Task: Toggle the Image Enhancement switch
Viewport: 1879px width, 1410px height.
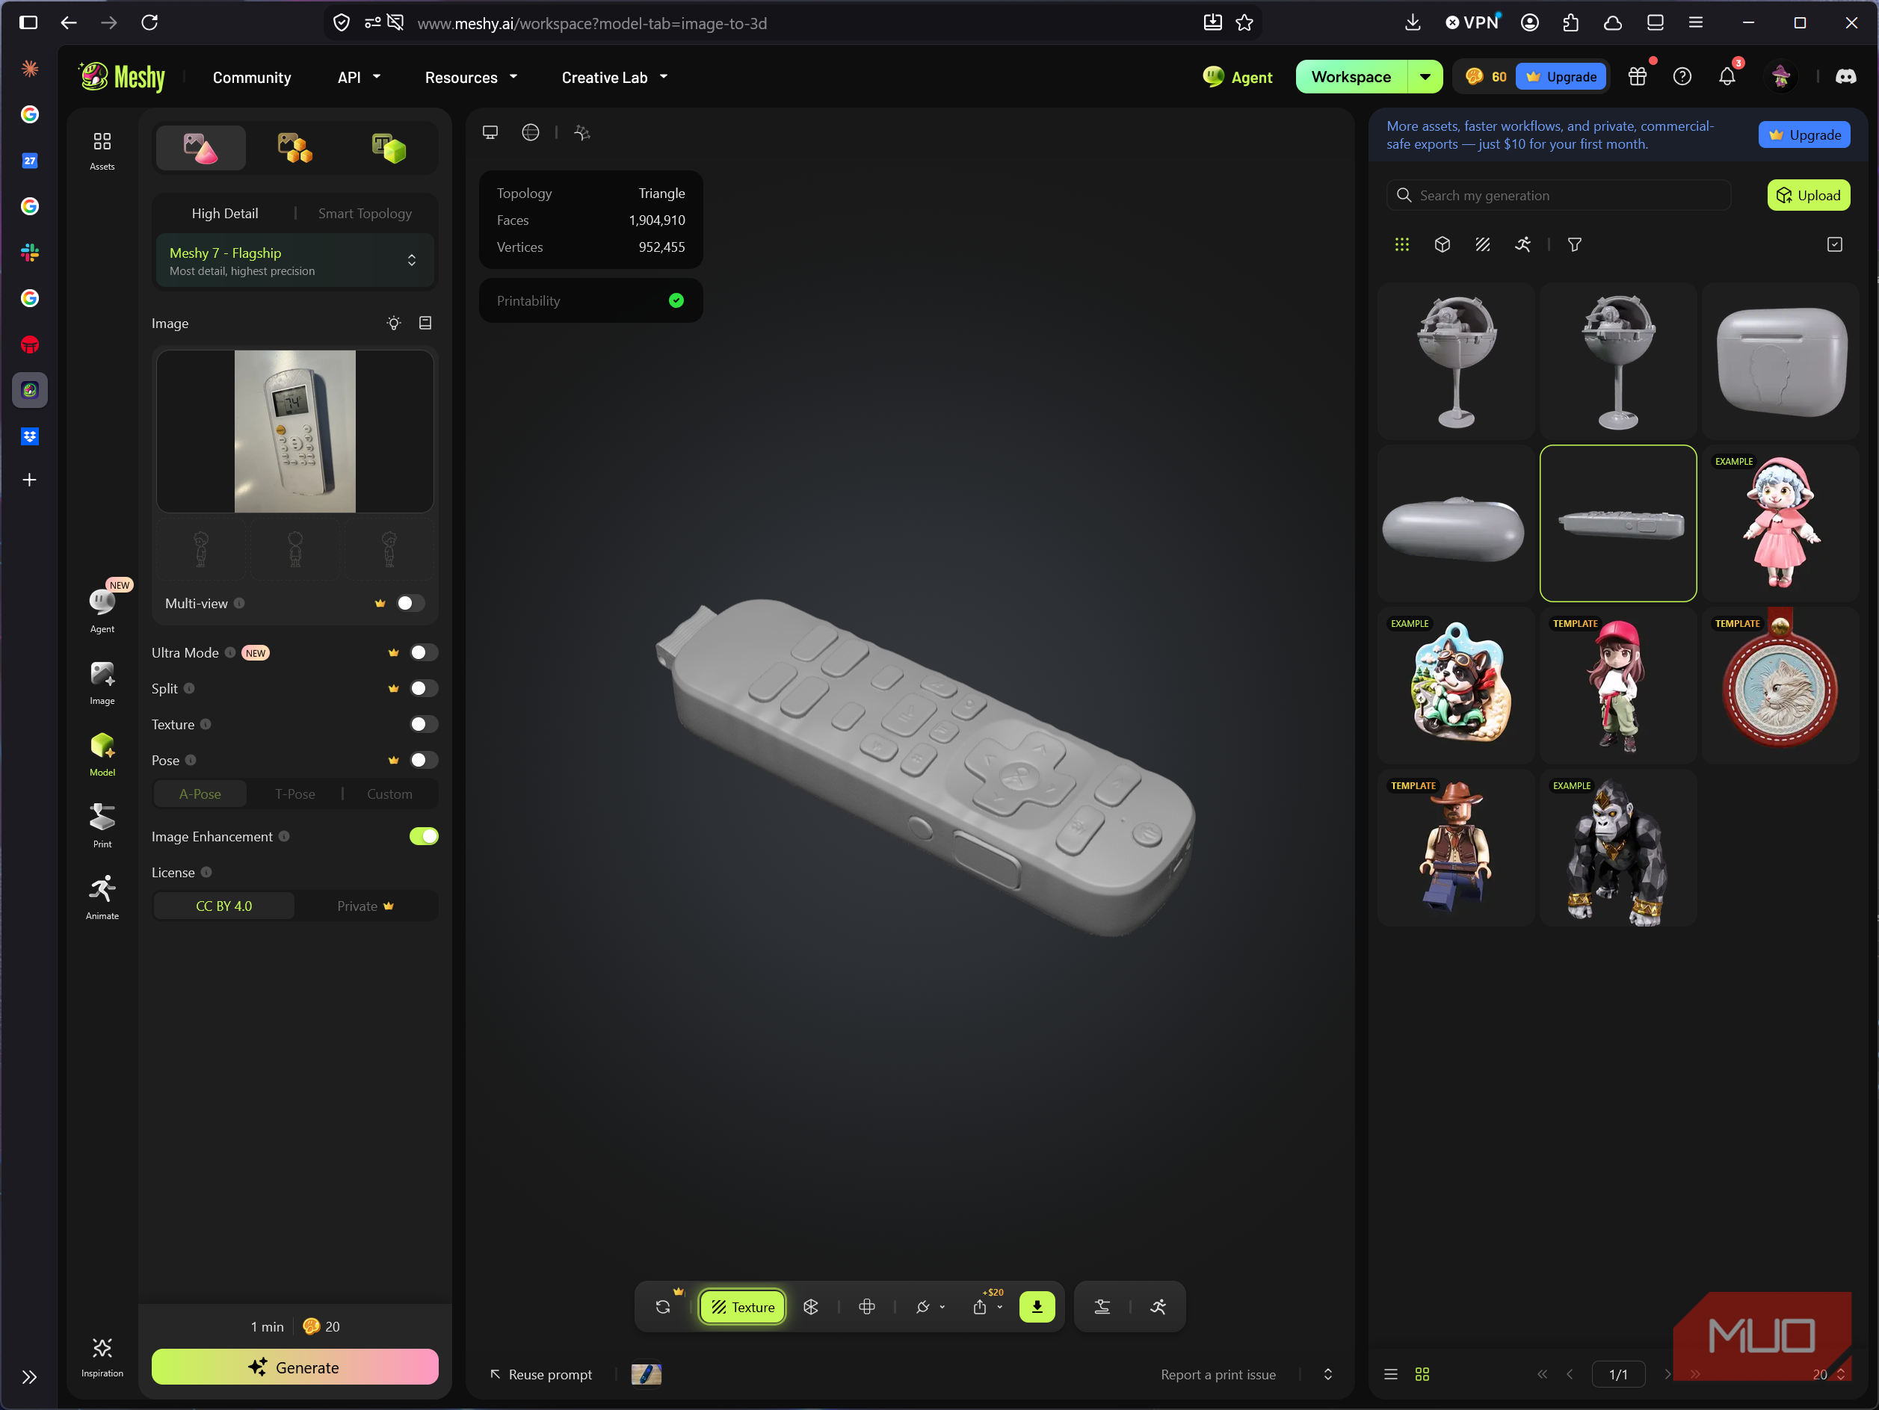Action: coord(424,837)
